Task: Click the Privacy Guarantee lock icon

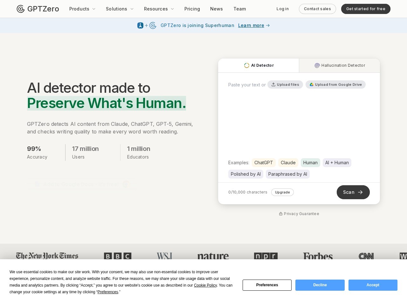Action: point(281,214)
